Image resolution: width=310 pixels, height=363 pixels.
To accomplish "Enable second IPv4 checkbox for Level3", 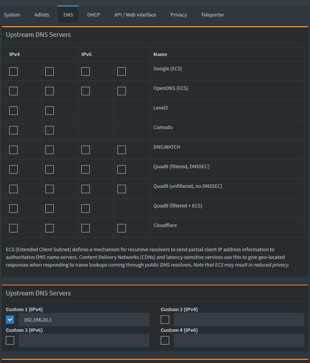I will [x=49, y=111].
